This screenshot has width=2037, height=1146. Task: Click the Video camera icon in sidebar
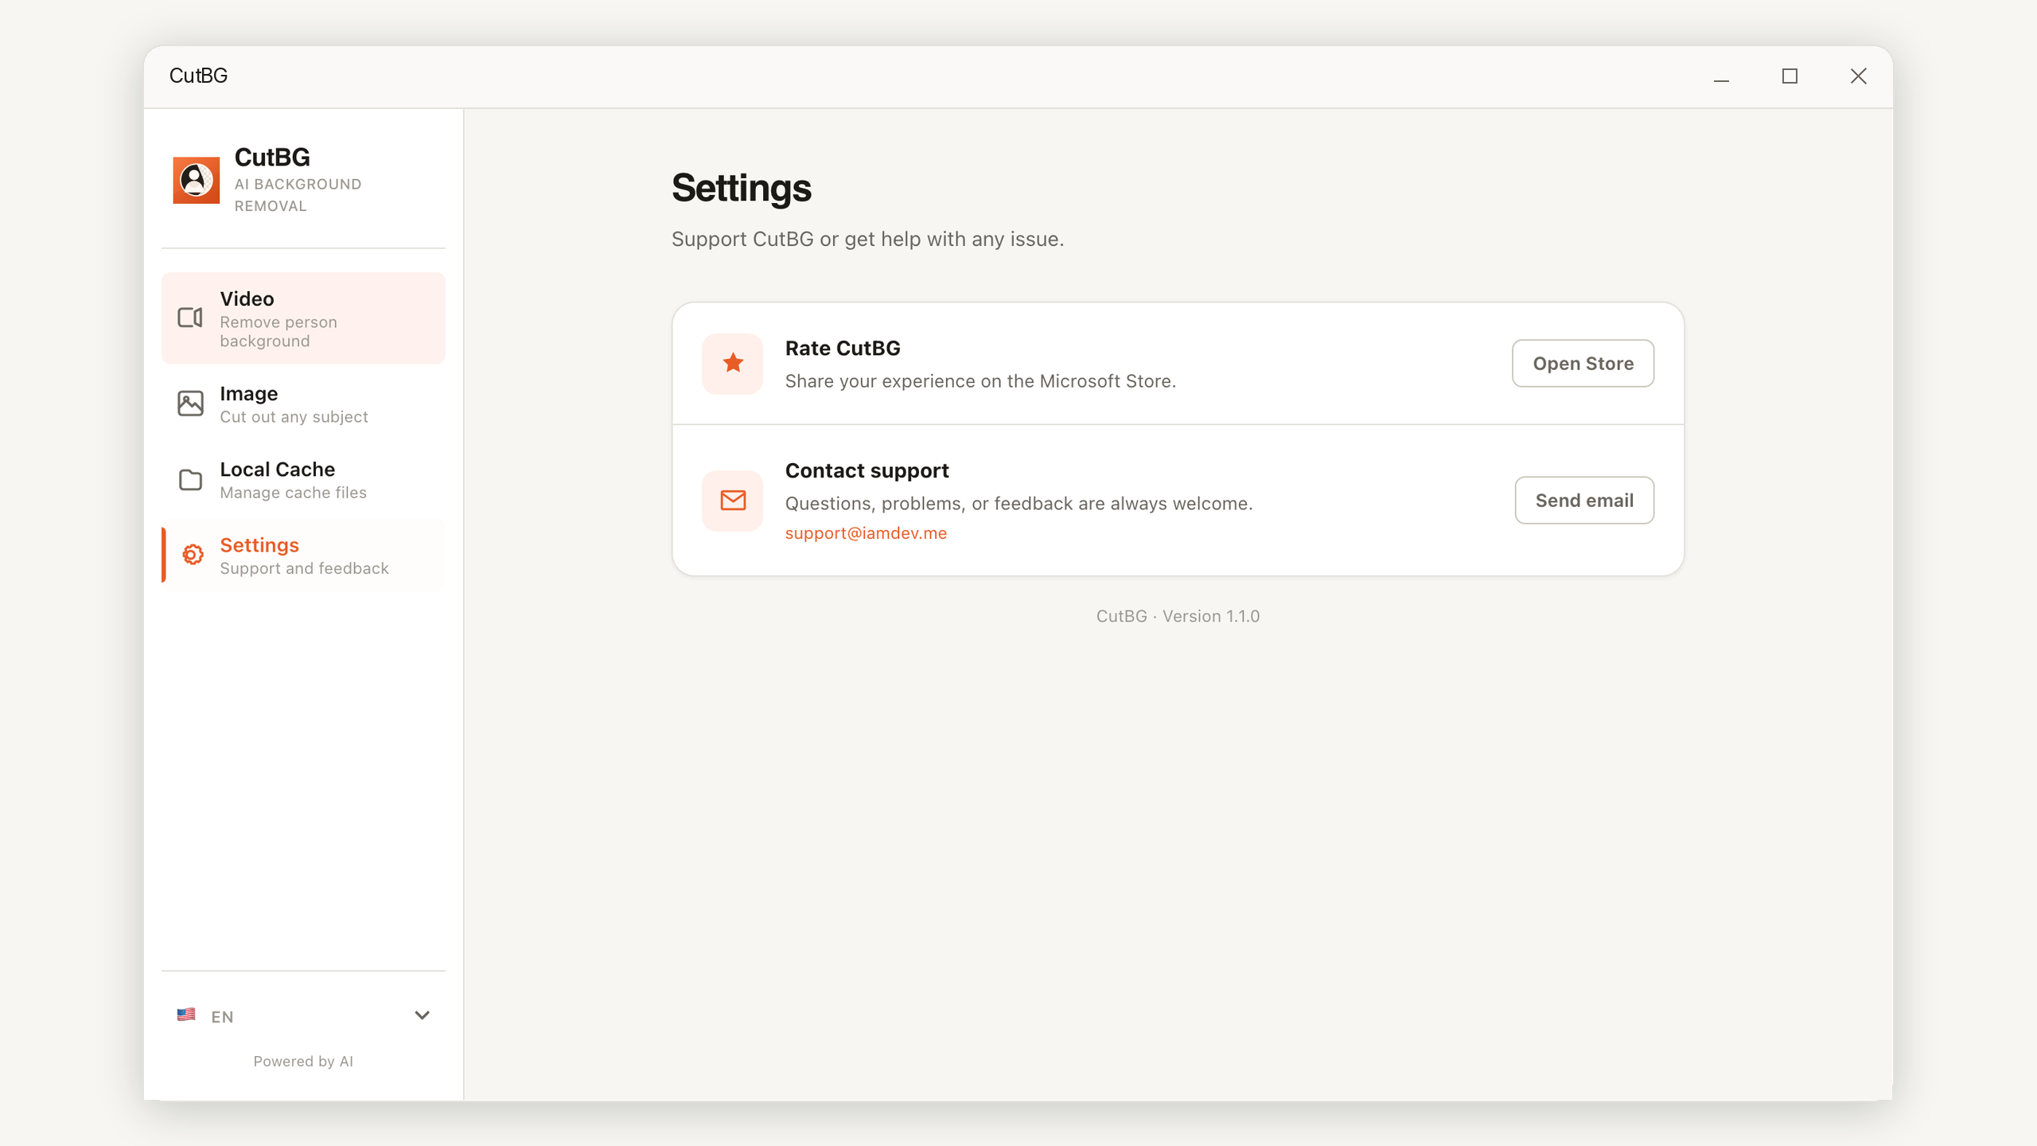(x=190, y=318)
